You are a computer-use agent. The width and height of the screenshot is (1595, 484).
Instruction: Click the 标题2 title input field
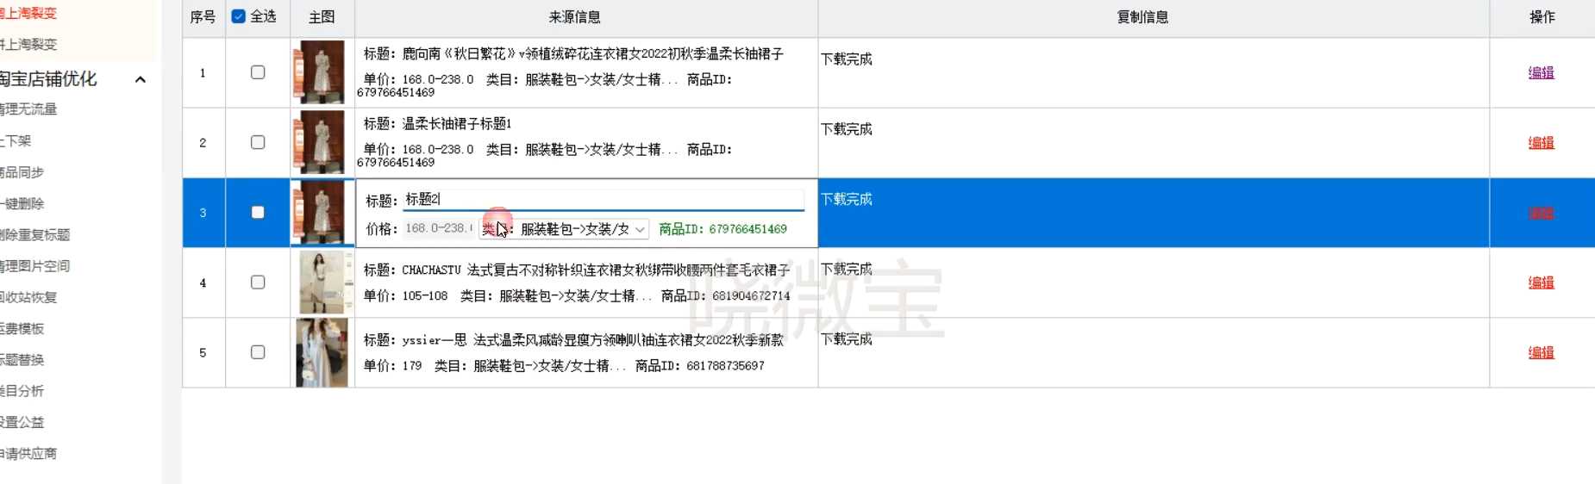pyautogui.click(x=604, y=200)
